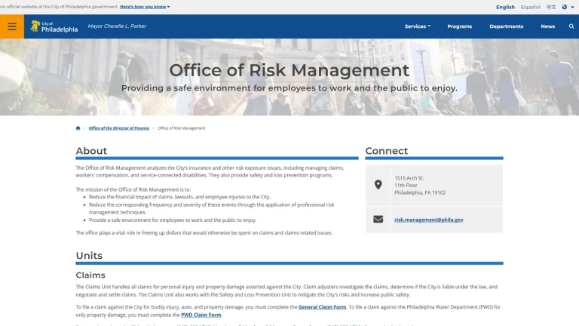Click the globe language icon

click(x=564, y=7)
